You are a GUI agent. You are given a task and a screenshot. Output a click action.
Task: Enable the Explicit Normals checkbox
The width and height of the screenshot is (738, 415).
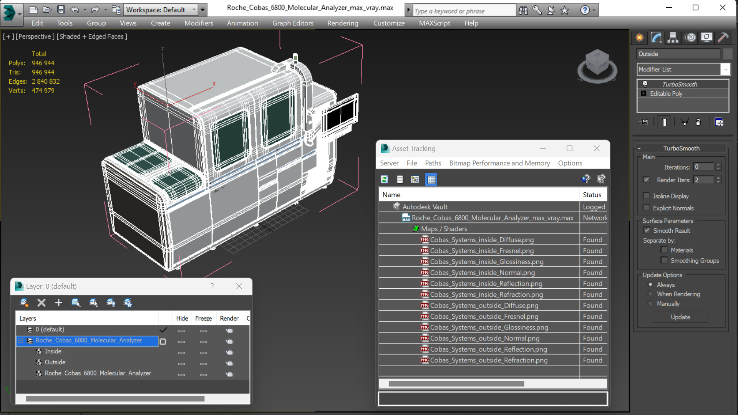click(646, 208)
